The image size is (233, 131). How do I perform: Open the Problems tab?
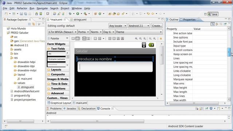coord(54,108)
